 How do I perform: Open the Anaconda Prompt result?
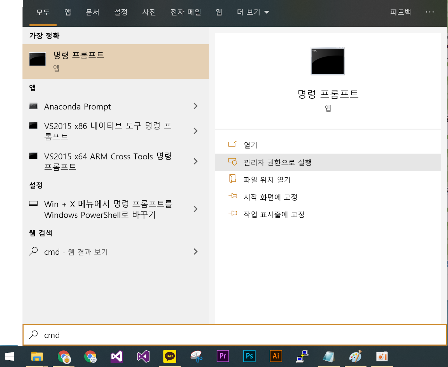coord(116,106)
